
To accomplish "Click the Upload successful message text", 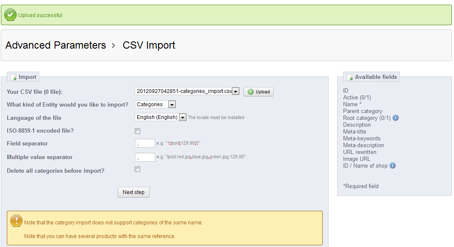I will tap(40, 15).
